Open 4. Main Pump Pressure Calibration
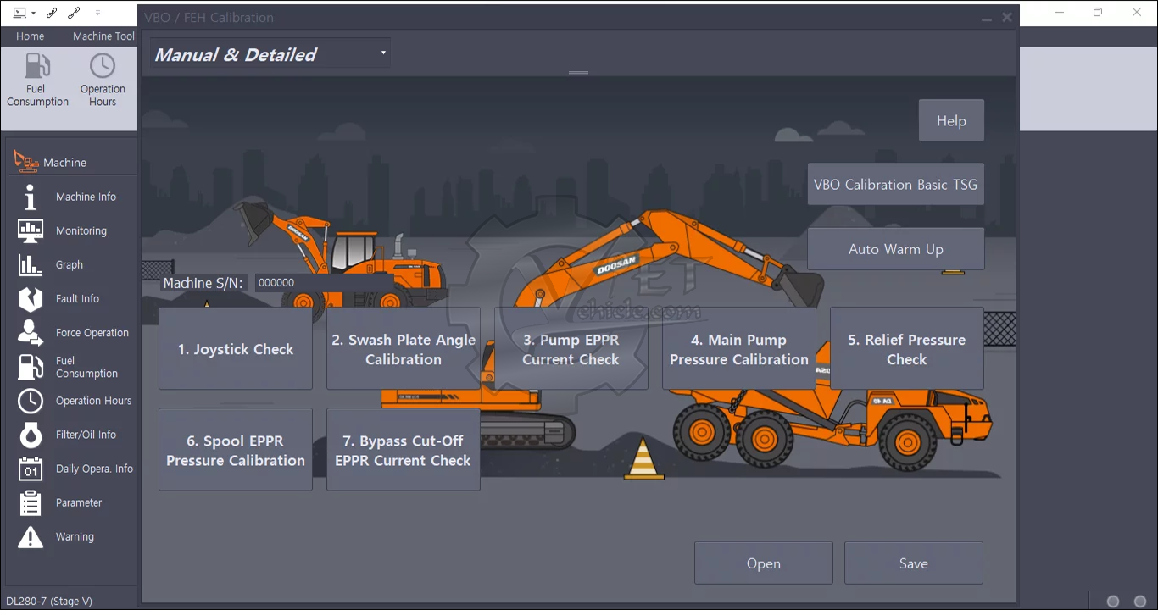 click(x=739, y=348)
